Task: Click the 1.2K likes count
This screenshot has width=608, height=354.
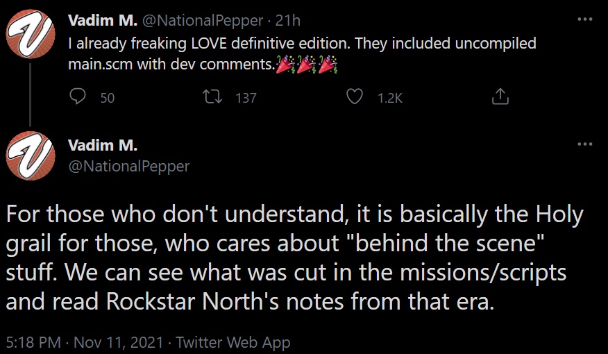Action: [x=389, y=98]
